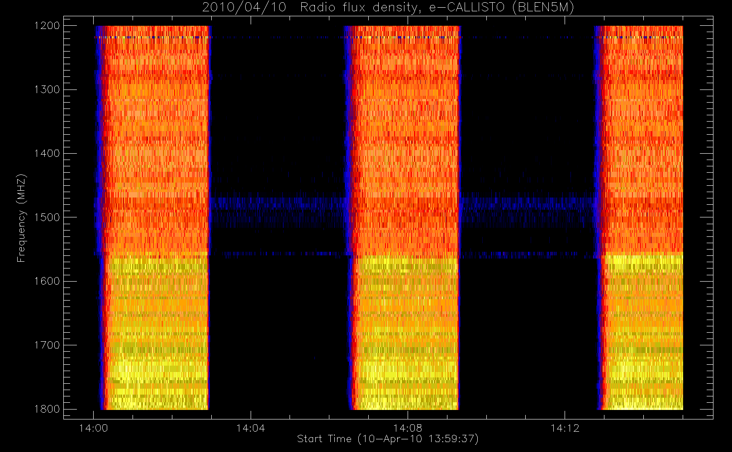Click the 1200 frequency tick label
Image resolution: width=732 pixels, height=452 pixels.
pos(47,26)
